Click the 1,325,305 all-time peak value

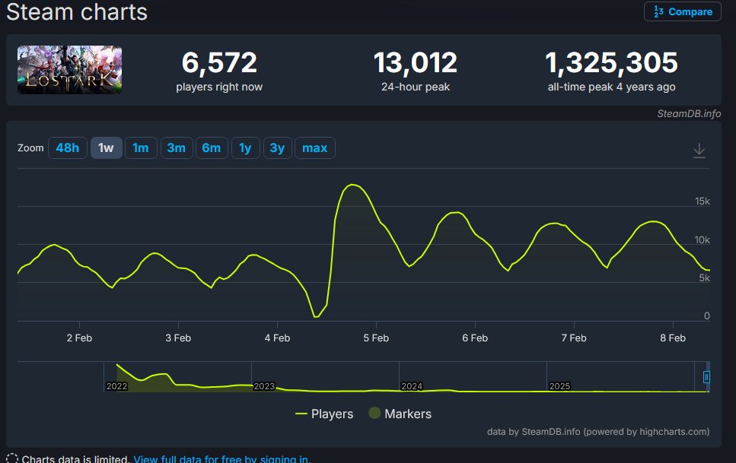612,63
